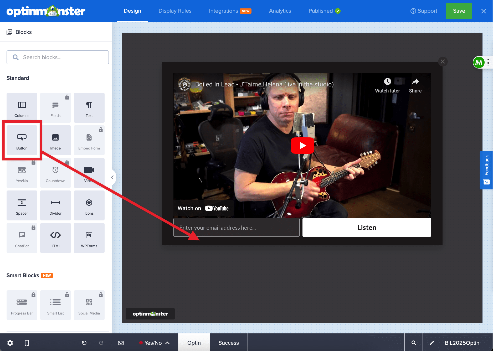Viewport: 493px width, 351px height.
Task: Click Watch on YouTube link
Action: pos(203,208)
